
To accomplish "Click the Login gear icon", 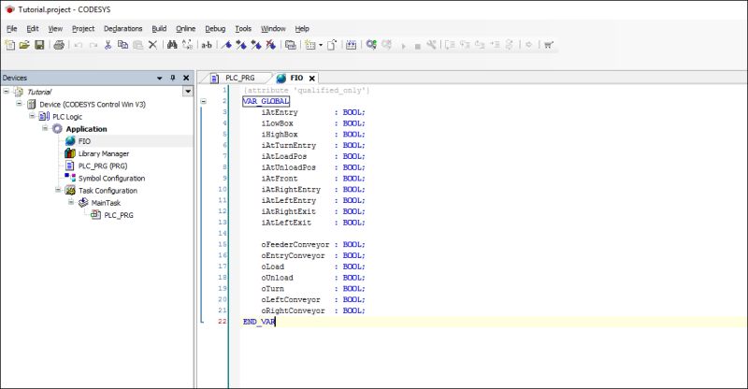I will pos(371,45).
